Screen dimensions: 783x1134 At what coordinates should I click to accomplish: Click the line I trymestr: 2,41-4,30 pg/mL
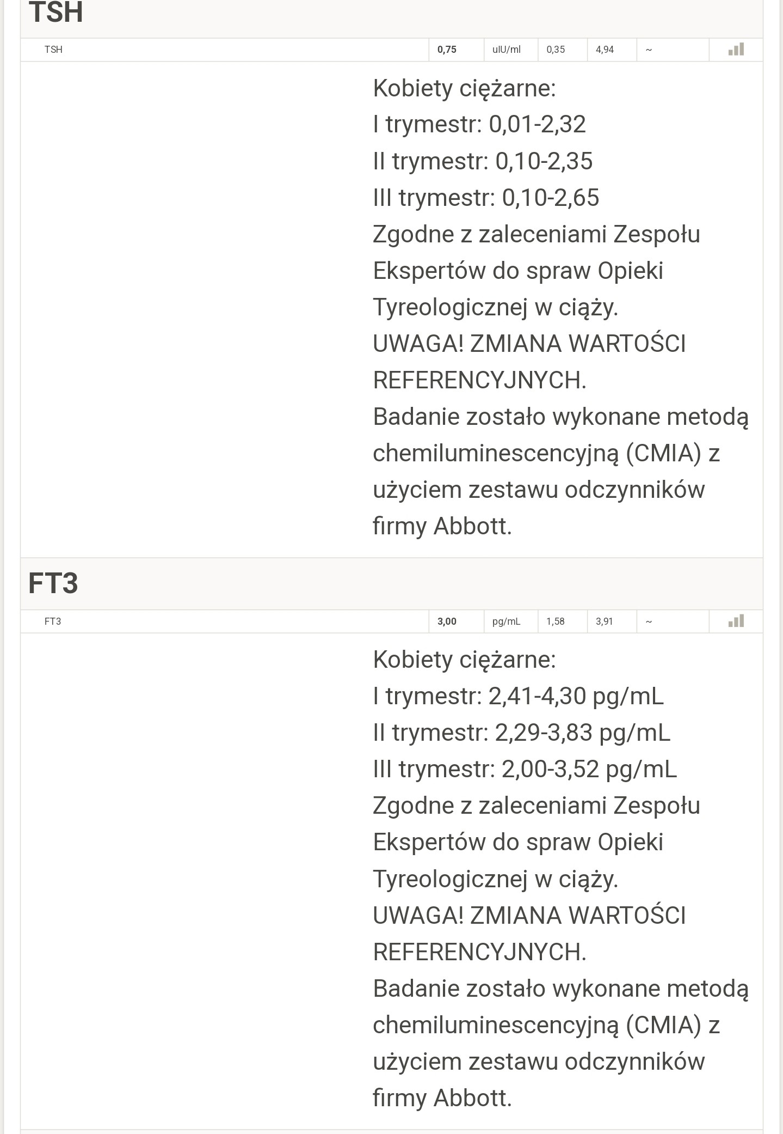518,696
